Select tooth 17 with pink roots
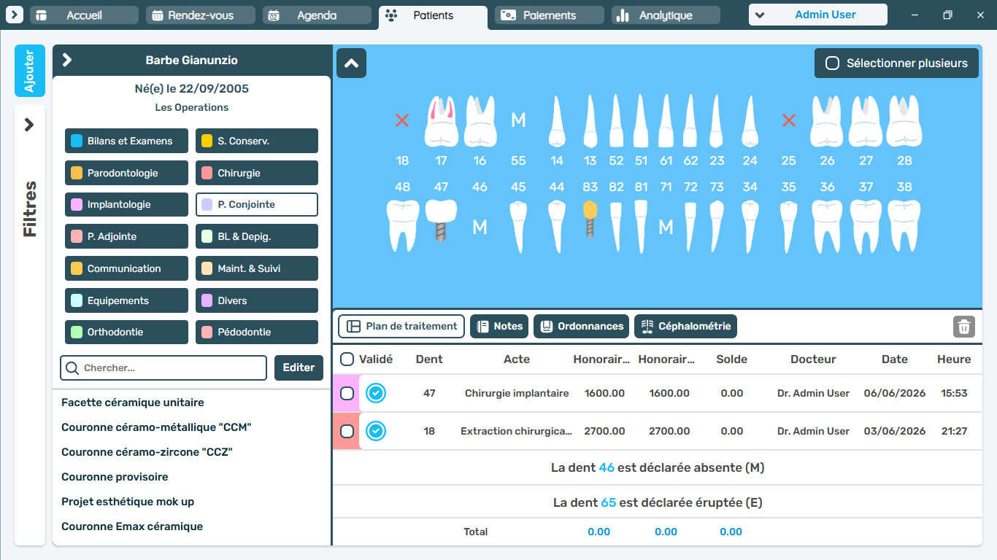997x560 pixels. [441, 120]
